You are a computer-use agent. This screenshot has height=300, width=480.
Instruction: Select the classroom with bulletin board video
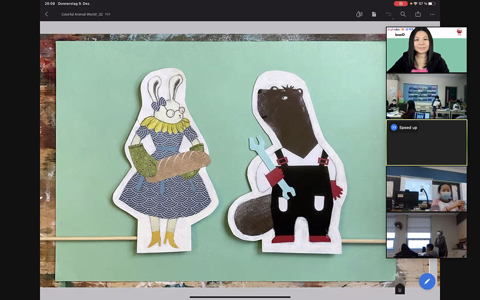pos(426,96)
